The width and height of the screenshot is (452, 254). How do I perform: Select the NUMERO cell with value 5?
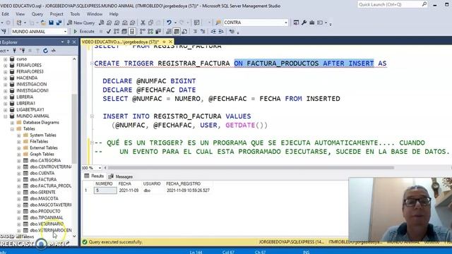coord(105,190)
